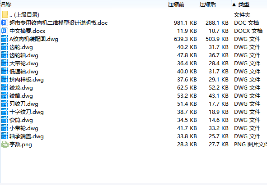
Task: Select the file 十字绞刀.dwg
Action: (27, 112)
